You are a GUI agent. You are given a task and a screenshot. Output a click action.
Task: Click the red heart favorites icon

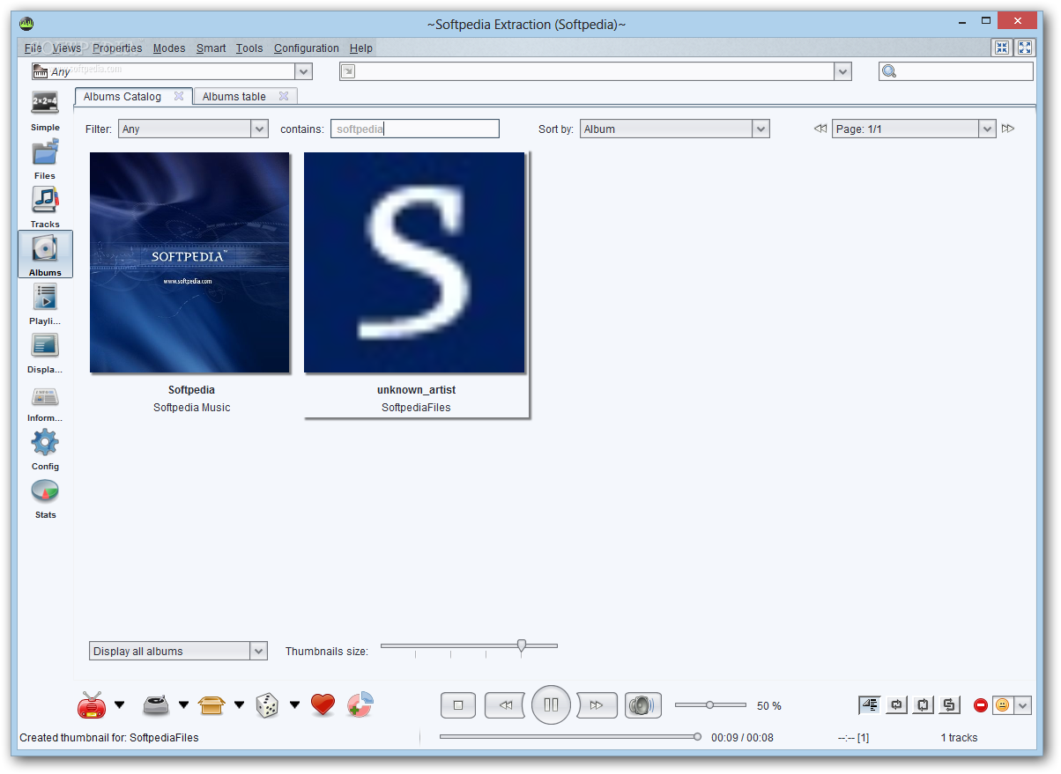tap(323, 704)
